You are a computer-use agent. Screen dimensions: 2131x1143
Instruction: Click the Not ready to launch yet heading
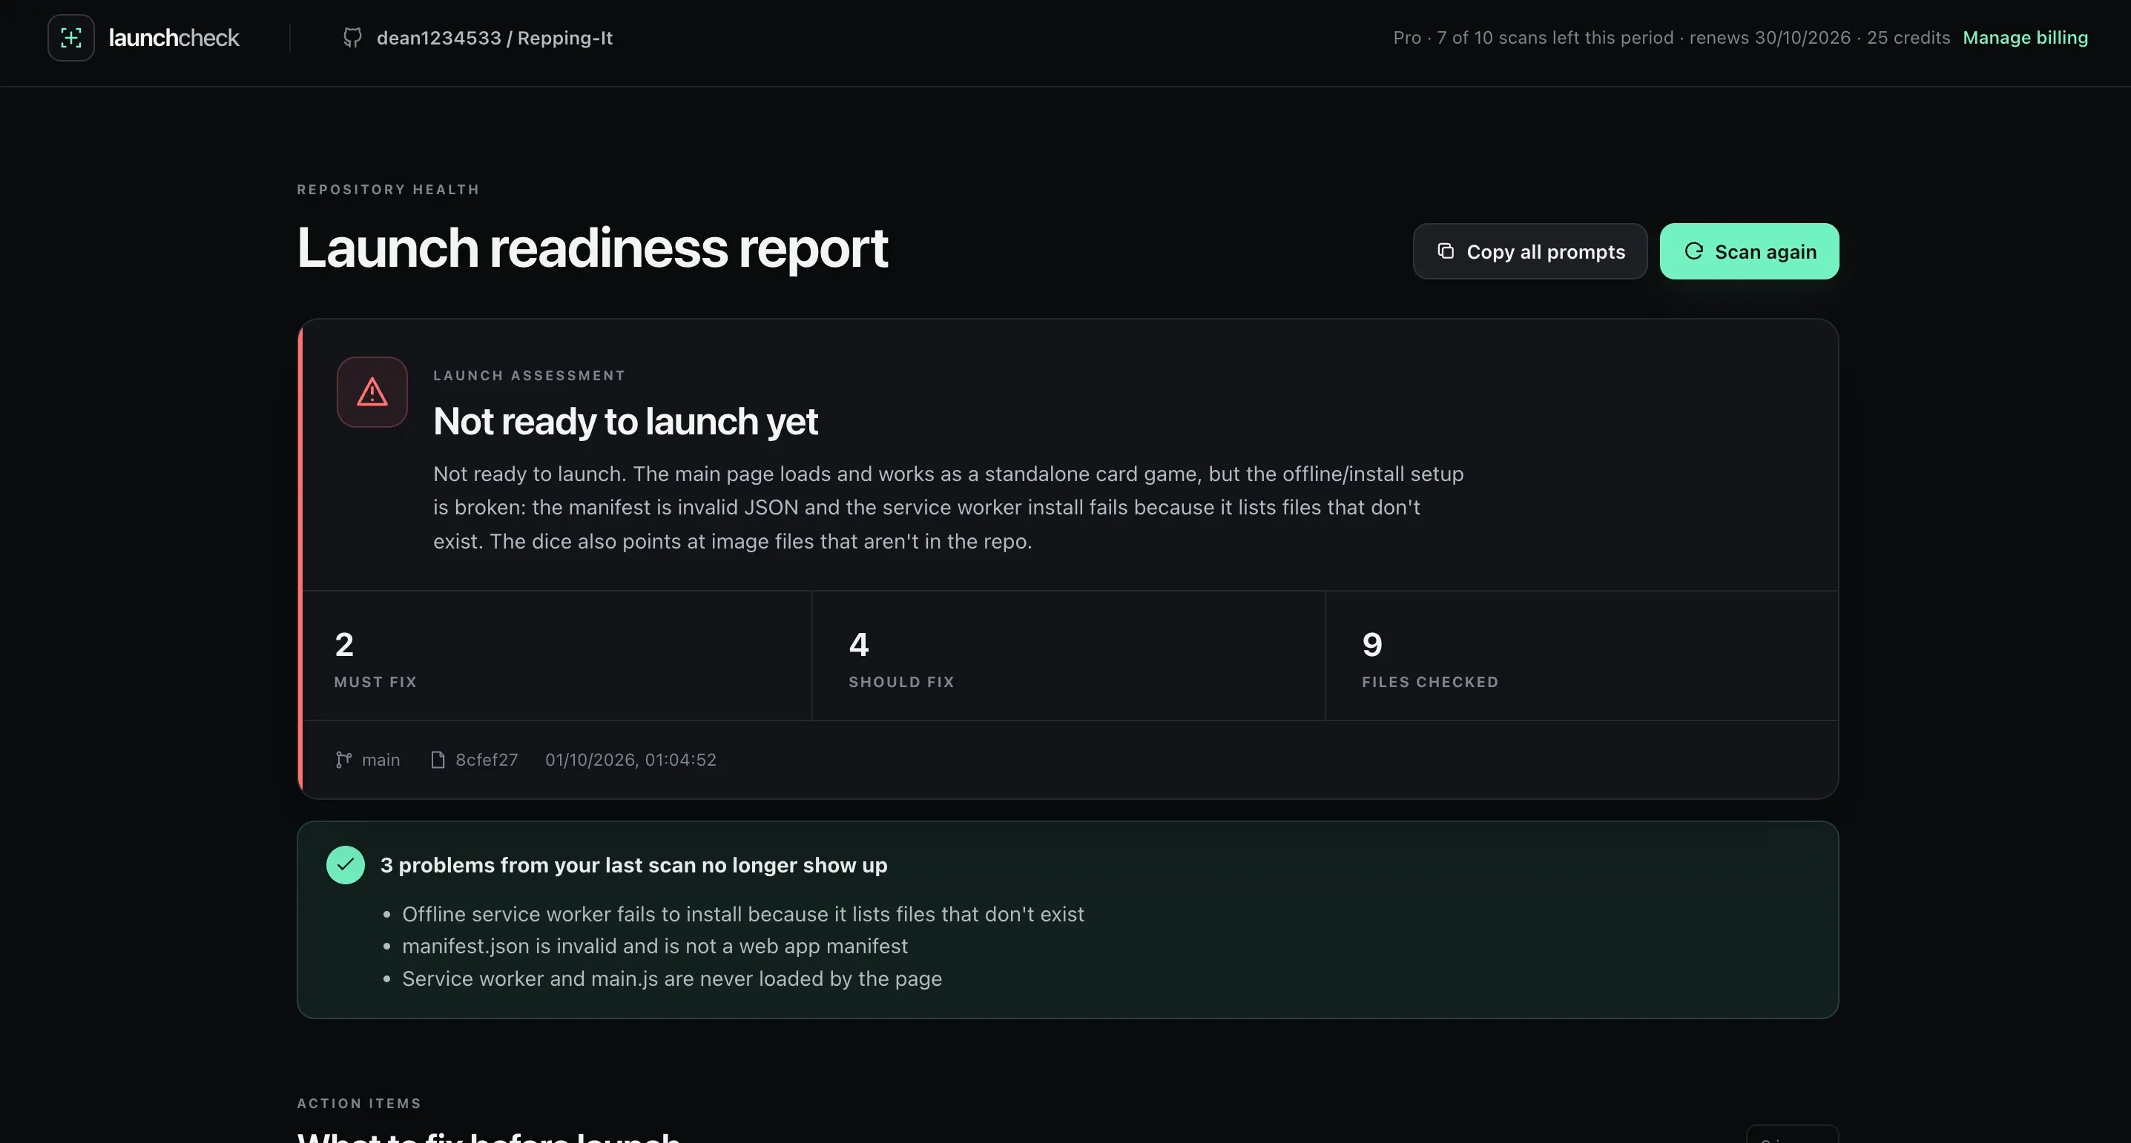coord(625,422)
